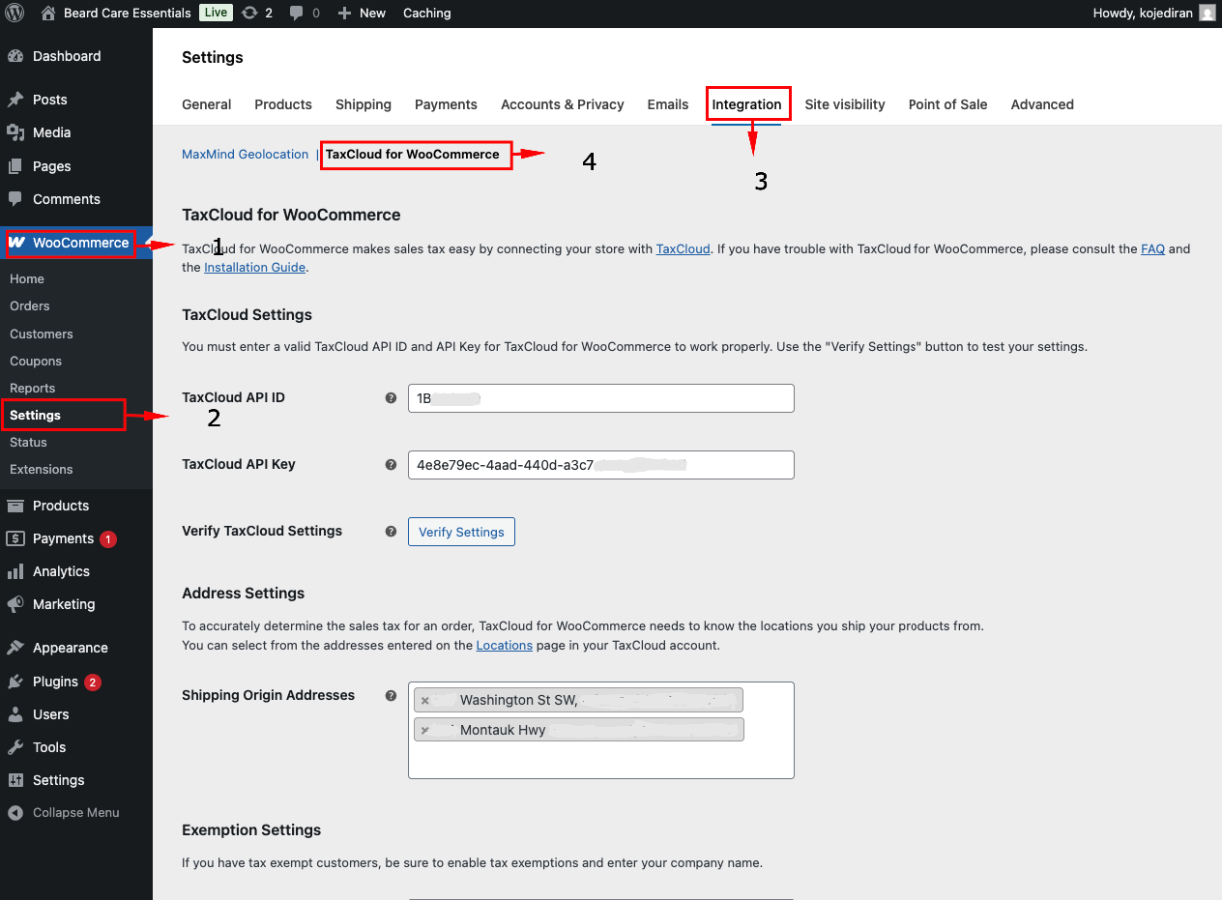Viewport: 1222px width, 900px height.
Task: Switch to the Shipping tab
Action: 364,104
